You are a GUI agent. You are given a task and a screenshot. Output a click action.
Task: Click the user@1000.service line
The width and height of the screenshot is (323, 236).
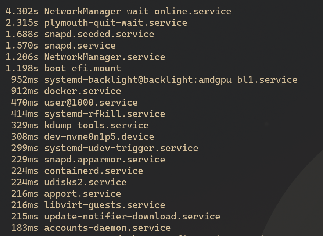point(91,103)
